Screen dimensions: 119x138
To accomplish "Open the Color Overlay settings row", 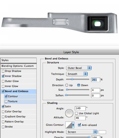I will pos(19,112).
